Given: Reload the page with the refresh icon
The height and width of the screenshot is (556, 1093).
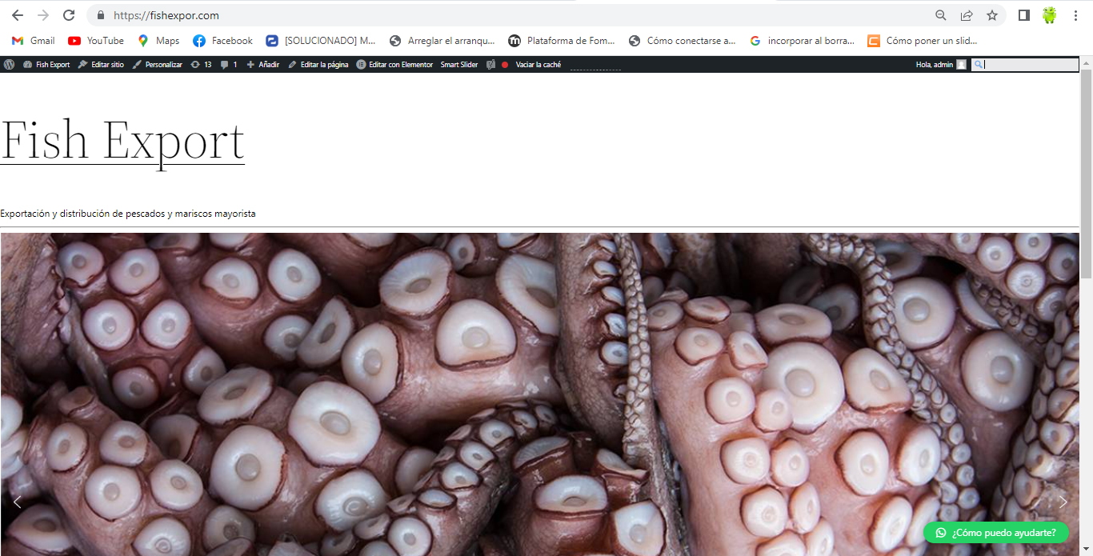Looking at the screenshot, I should [69, 15].
